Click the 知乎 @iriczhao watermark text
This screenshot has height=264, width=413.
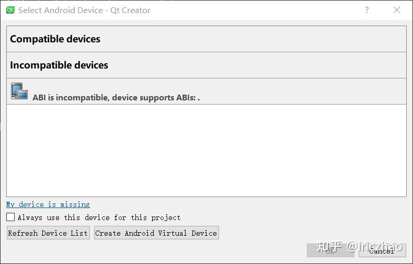coord(359,246)
